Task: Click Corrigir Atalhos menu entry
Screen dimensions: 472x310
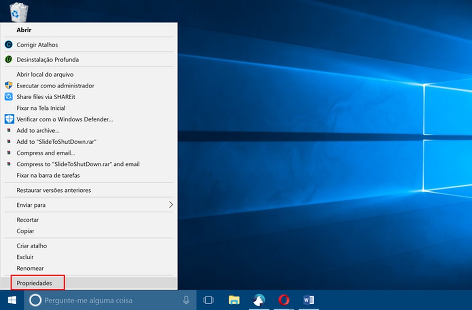Action: click(x=37, y=45)
